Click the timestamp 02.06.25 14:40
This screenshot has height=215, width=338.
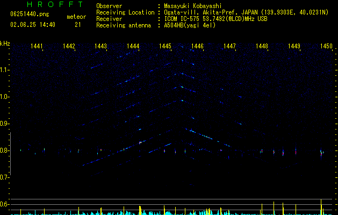33,25
